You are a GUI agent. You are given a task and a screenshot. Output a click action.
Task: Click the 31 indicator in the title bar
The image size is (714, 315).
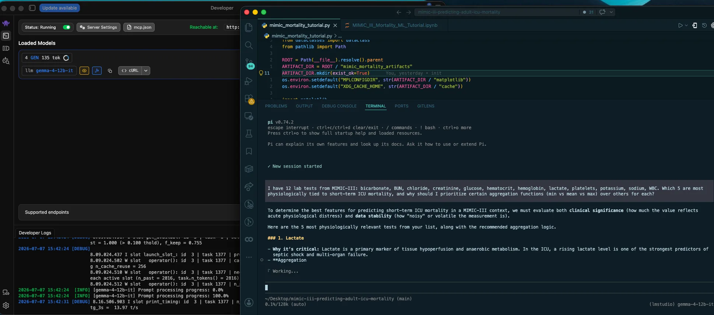[588, 12]
